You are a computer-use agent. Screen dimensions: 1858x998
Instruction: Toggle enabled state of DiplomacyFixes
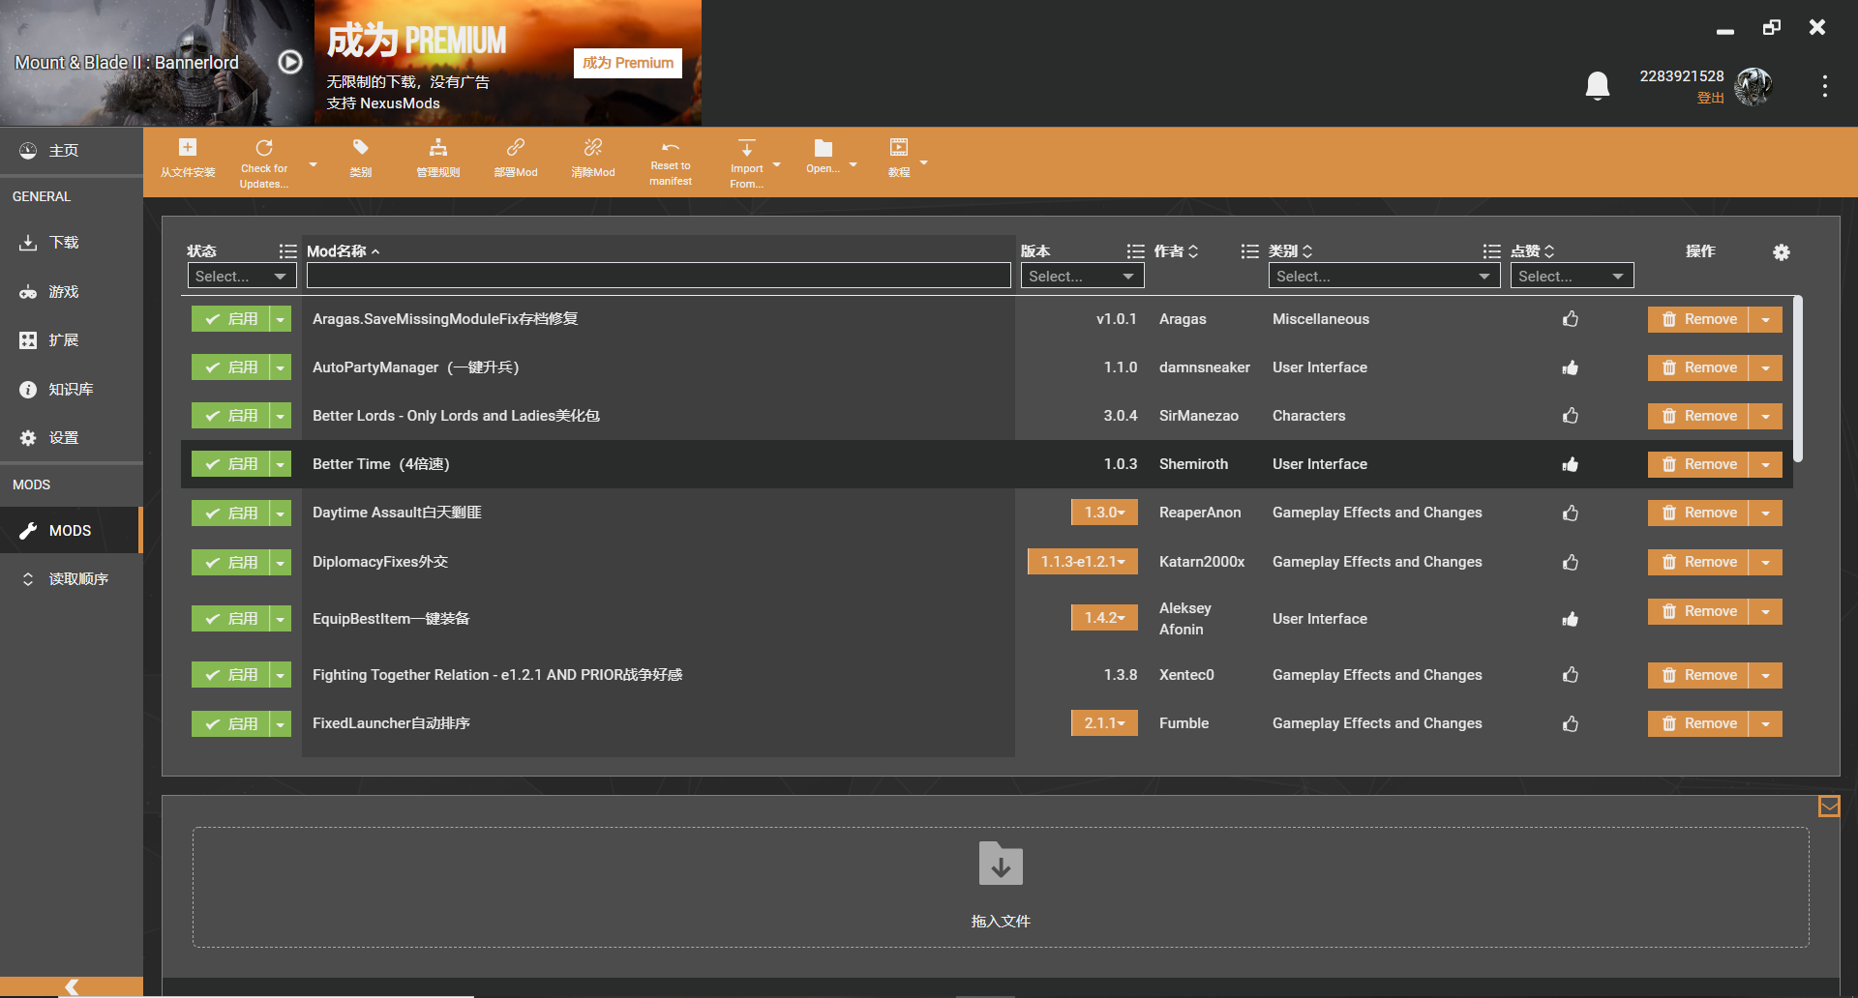click(x=230, y=562)
